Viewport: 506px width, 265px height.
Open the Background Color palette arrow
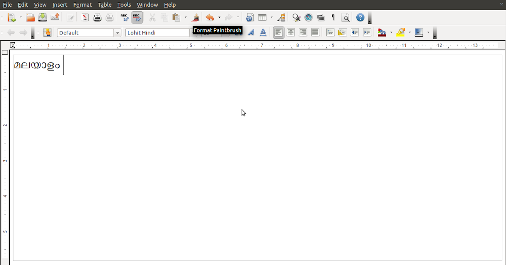click(428, 32)
